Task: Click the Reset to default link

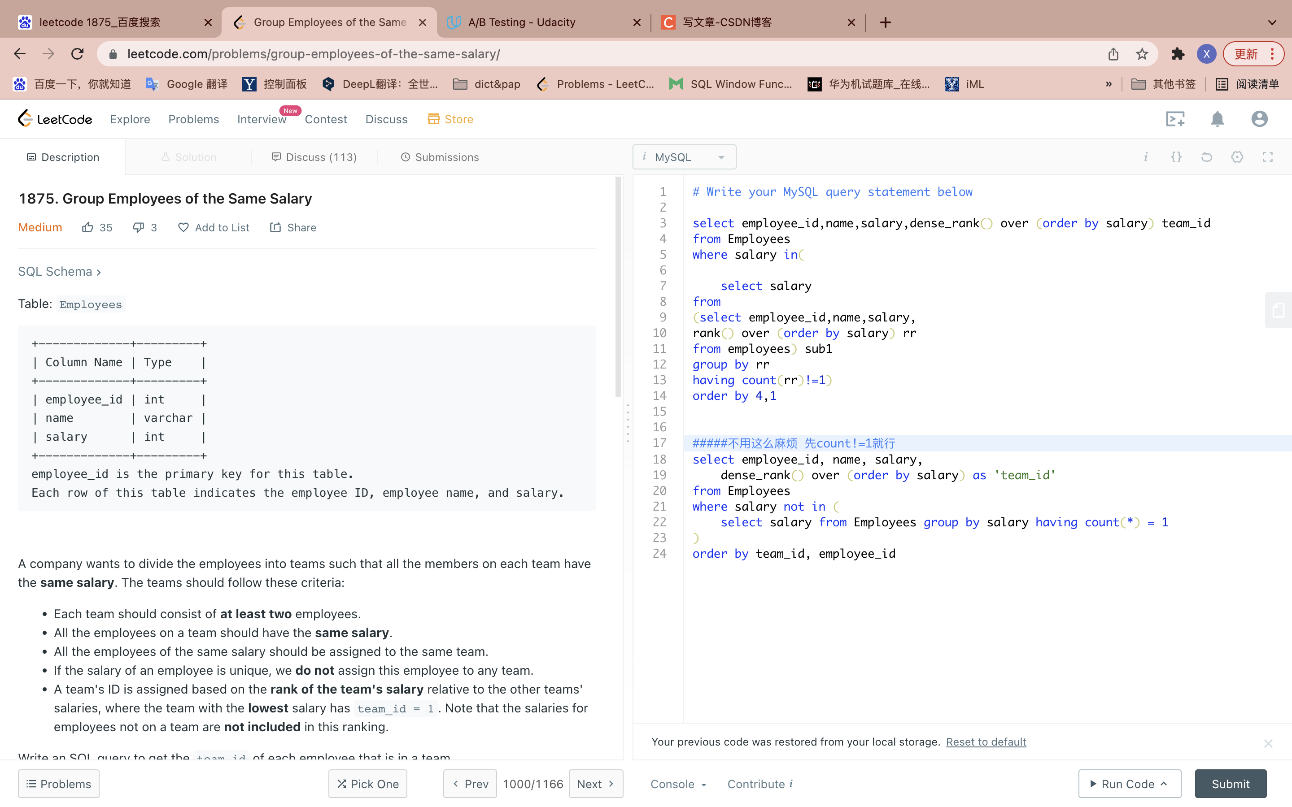Action: click(986, 742)
